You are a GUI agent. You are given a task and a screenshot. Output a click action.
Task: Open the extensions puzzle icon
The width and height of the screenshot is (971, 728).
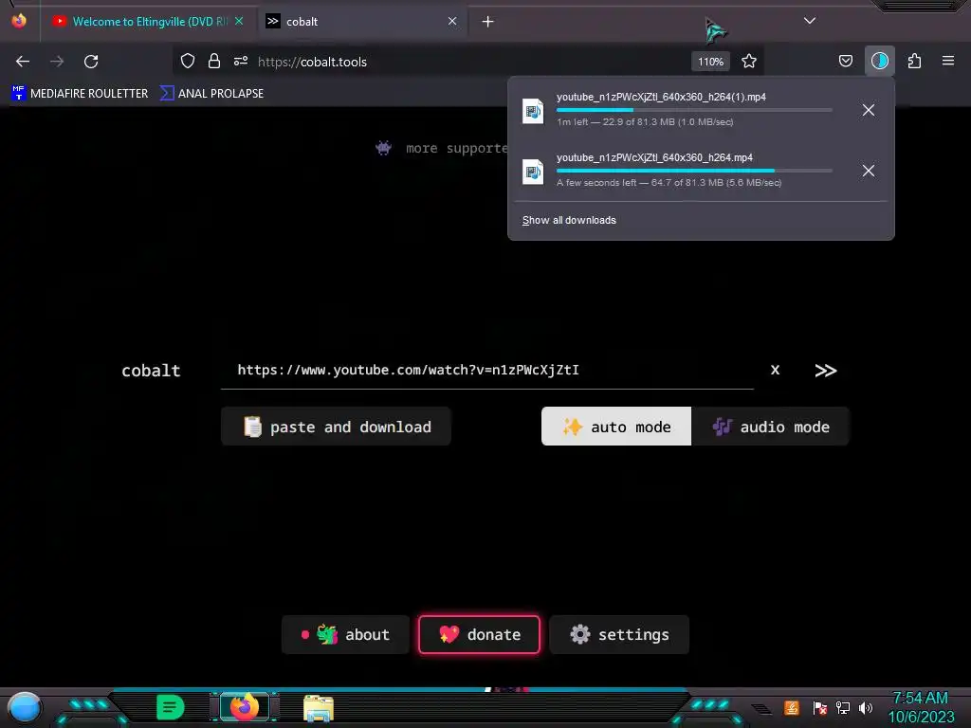(914, 61)
